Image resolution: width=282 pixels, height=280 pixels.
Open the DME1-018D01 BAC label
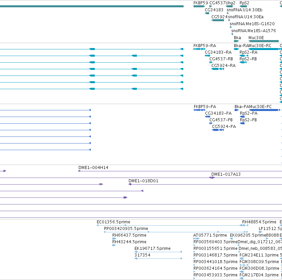click(143, 181)
